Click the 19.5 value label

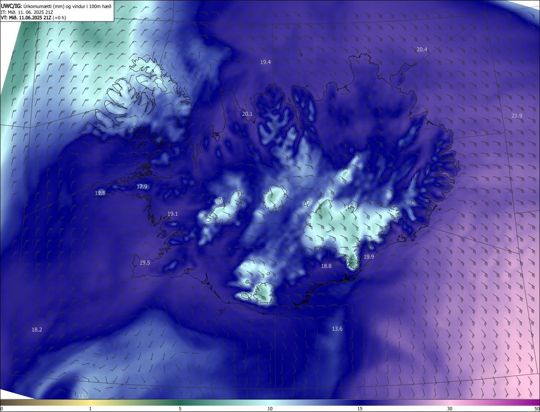[x=145, y=262]
